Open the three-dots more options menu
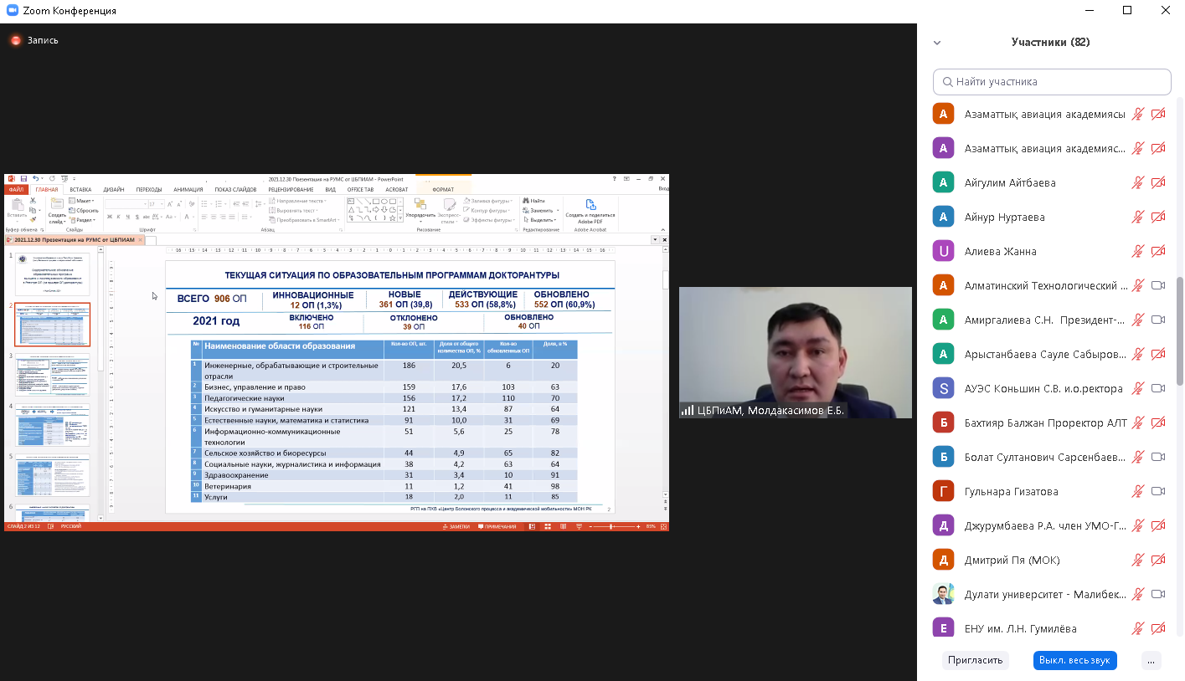 point(1152,660)
